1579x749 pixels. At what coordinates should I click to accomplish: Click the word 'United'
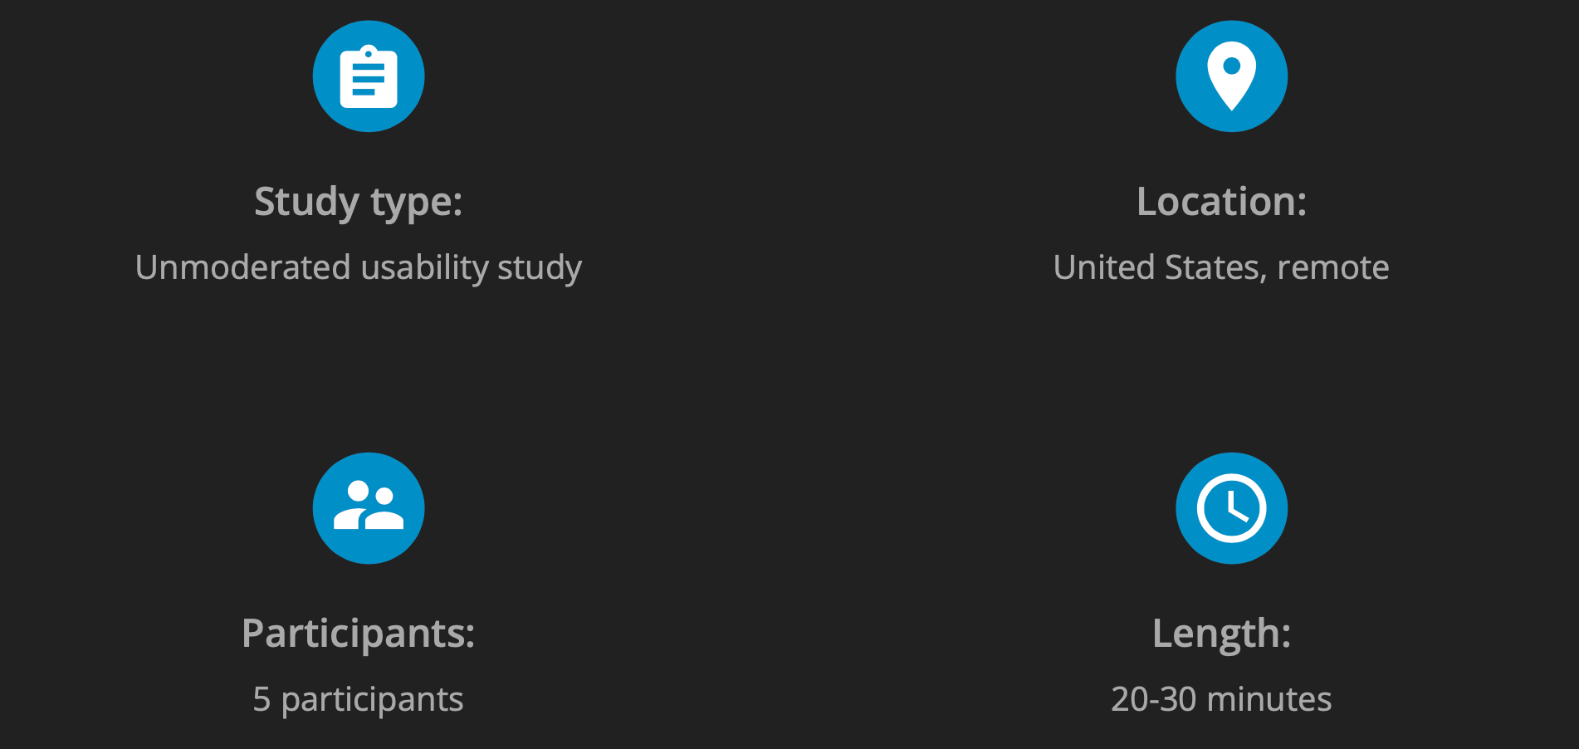(x=1104, y=267)
